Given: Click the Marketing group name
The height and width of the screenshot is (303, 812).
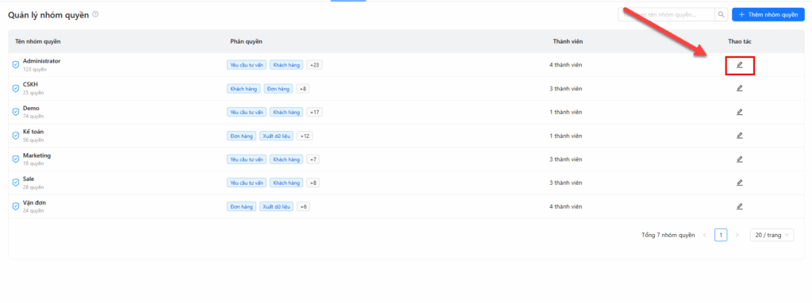Looking at the screenshot, I should [x=36, y=155].
